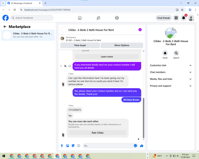This screenshot has width=199, height=159.
Task: Show hidden system tray icons
Action: [167, 156]
